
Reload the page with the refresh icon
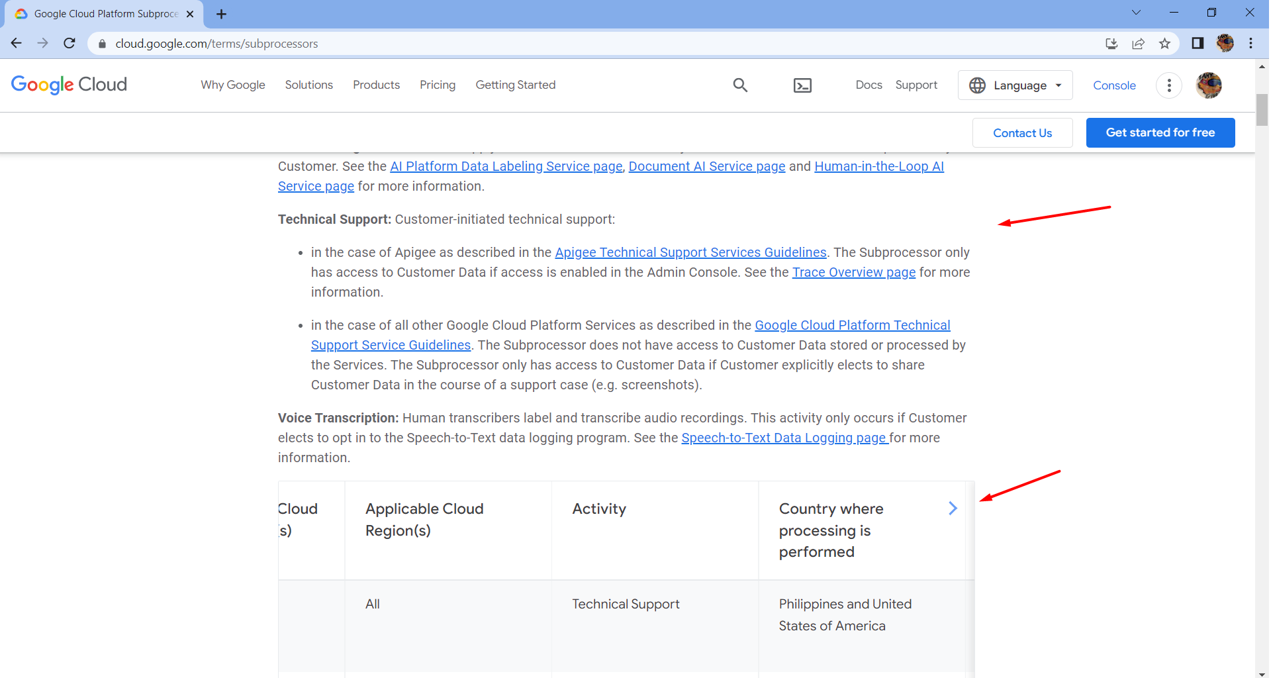pos(69,43)
